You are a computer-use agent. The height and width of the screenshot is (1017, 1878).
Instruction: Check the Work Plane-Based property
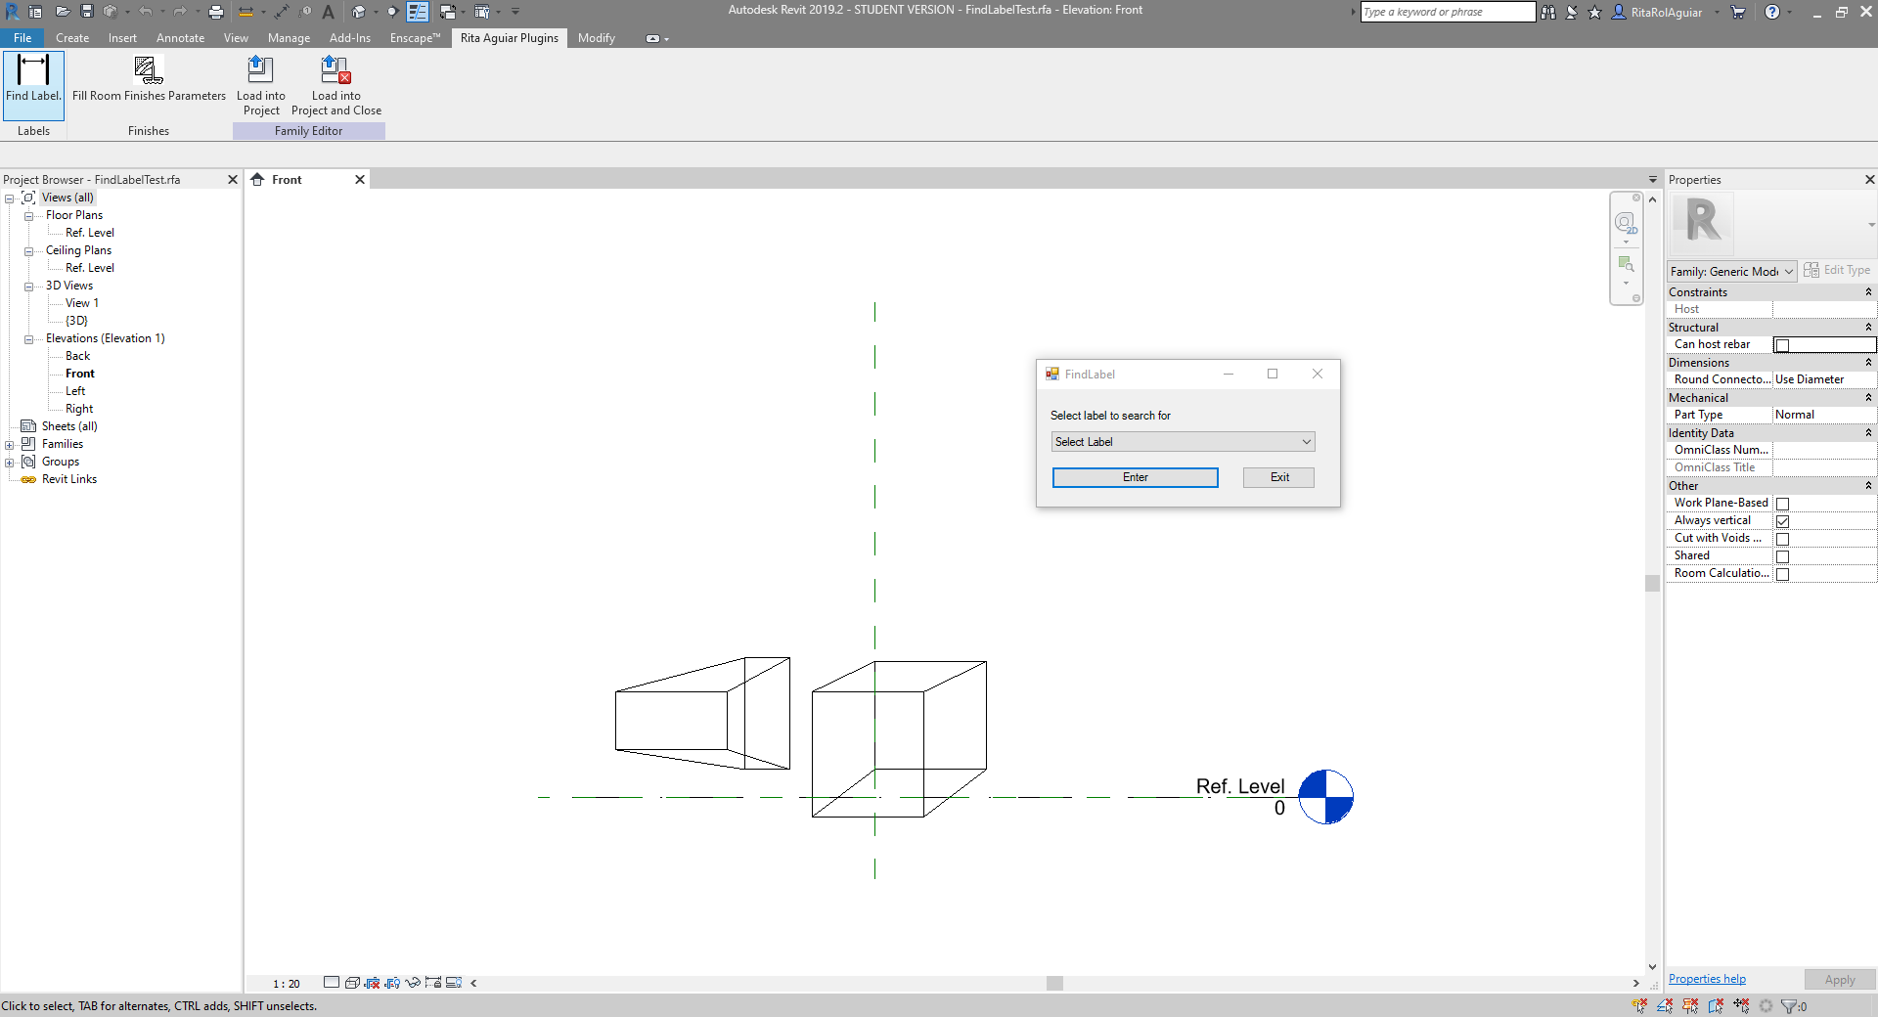1783,504
